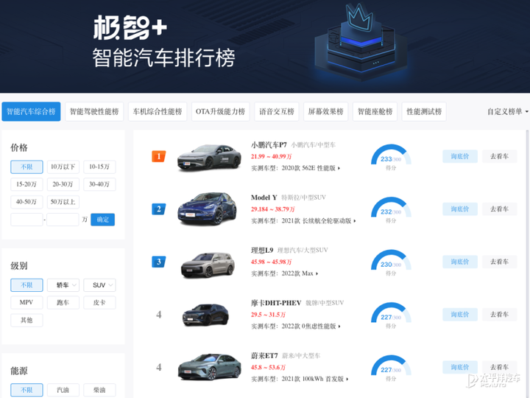This screenshot has width=530, height=398.
Task: Select 不限 under the 价格 filter
Action: point(26,167)
